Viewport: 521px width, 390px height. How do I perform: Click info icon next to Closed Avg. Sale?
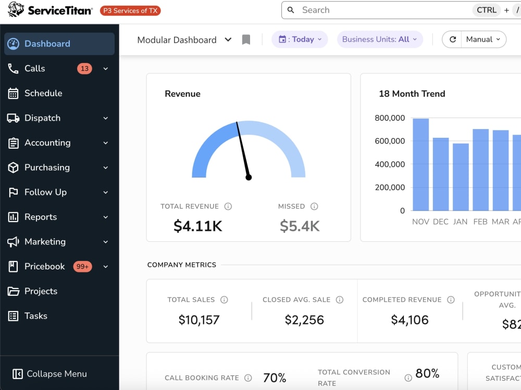[x=340, y=300]
